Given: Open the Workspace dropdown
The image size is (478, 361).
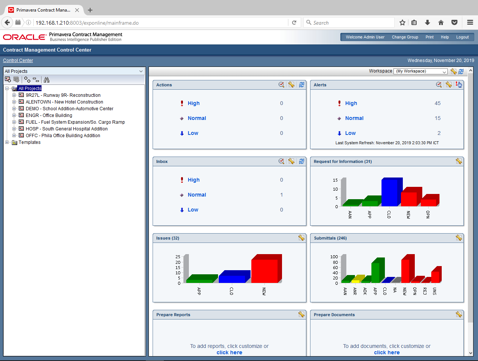Looking at the screenshot, I should tap(444, 71).
